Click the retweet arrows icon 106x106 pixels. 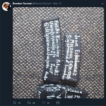pos(29,103)
